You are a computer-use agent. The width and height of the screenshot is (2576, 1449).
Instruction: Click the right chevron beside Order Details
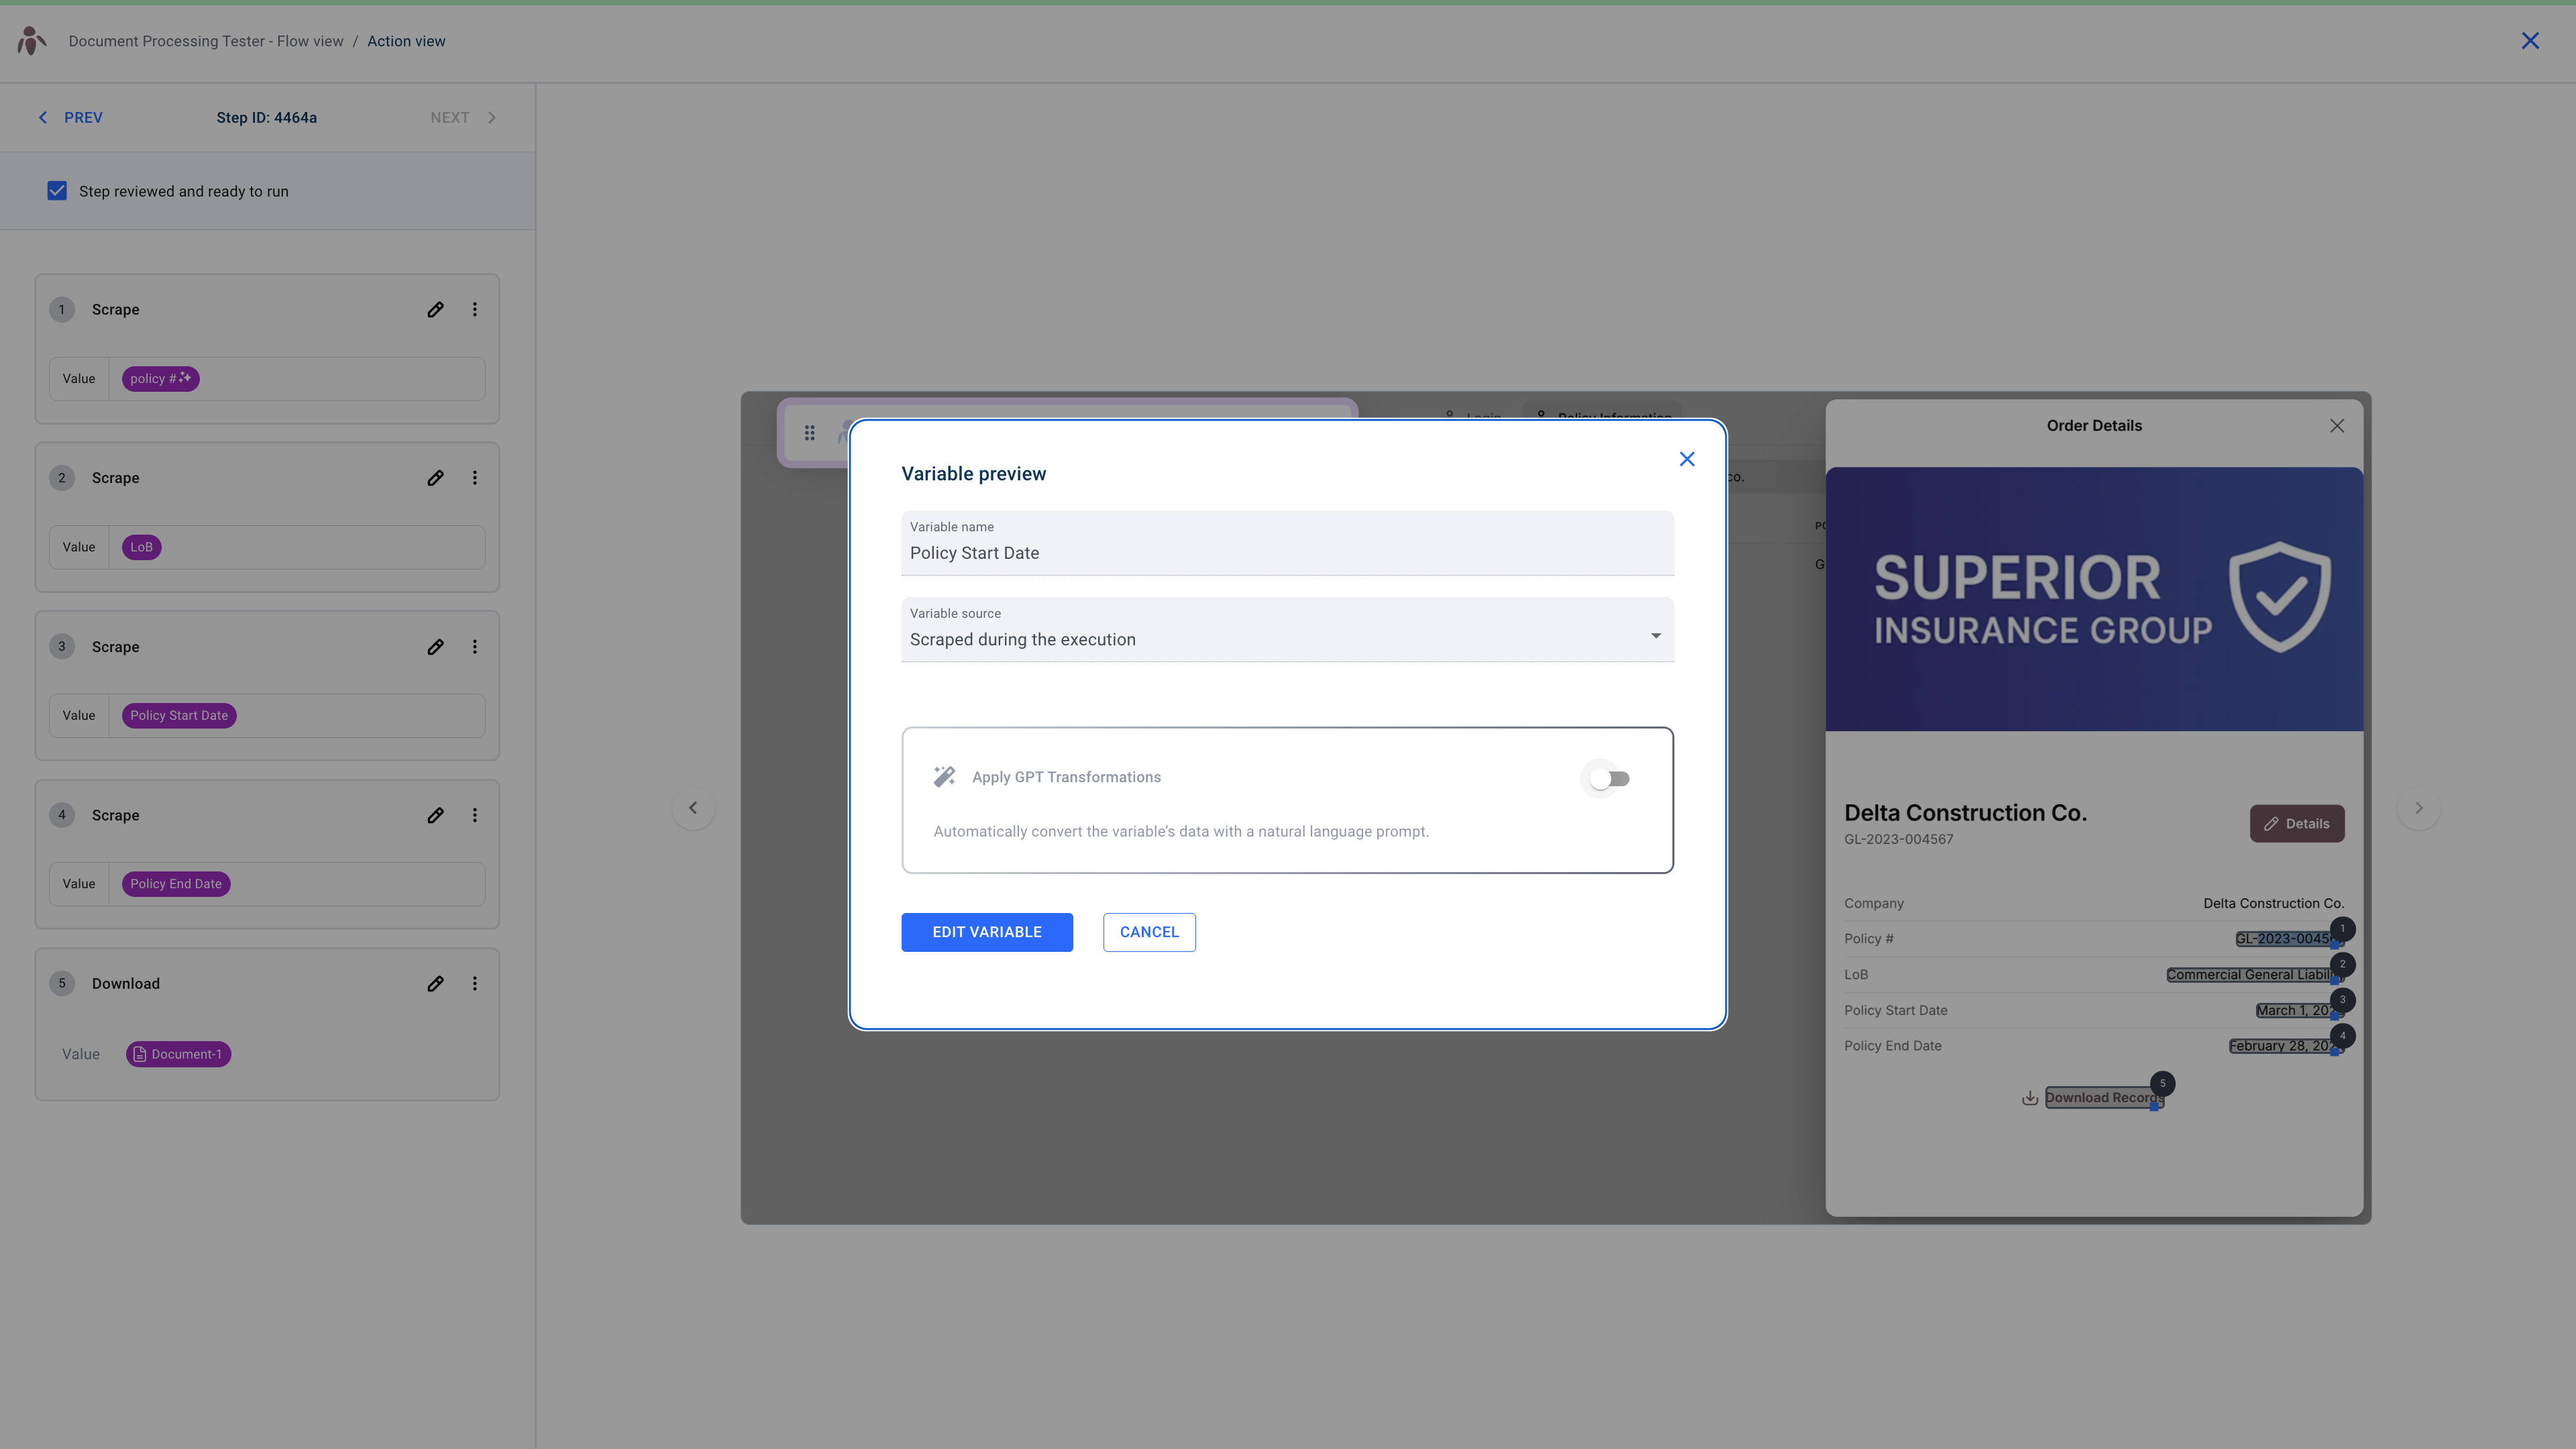coord(2419,807)
